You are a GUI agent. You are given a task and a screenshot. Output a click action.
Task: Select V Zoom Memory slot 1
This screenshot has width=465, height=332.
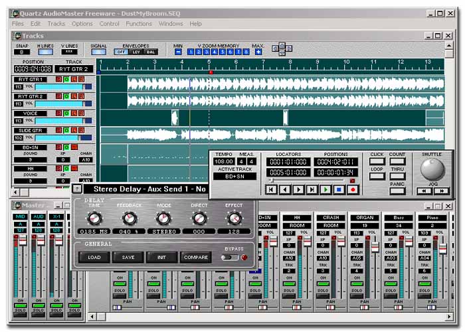click(x=191, y=52)
